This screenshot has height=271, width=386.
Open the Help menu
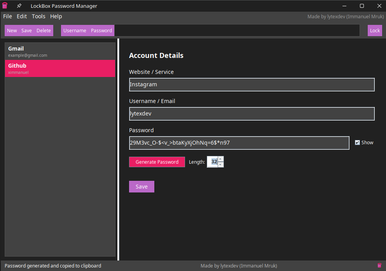click(x=56, y=16)
